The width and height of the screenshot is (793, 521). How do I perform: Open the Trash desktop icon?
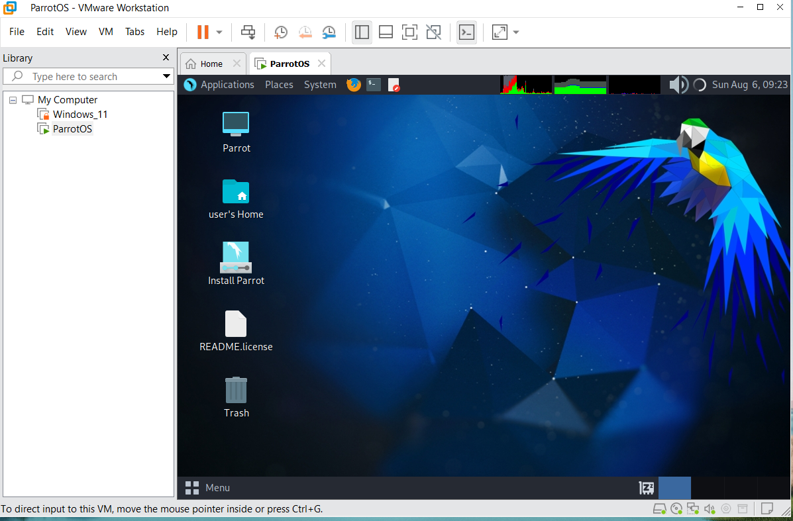[x=237, y=397]
